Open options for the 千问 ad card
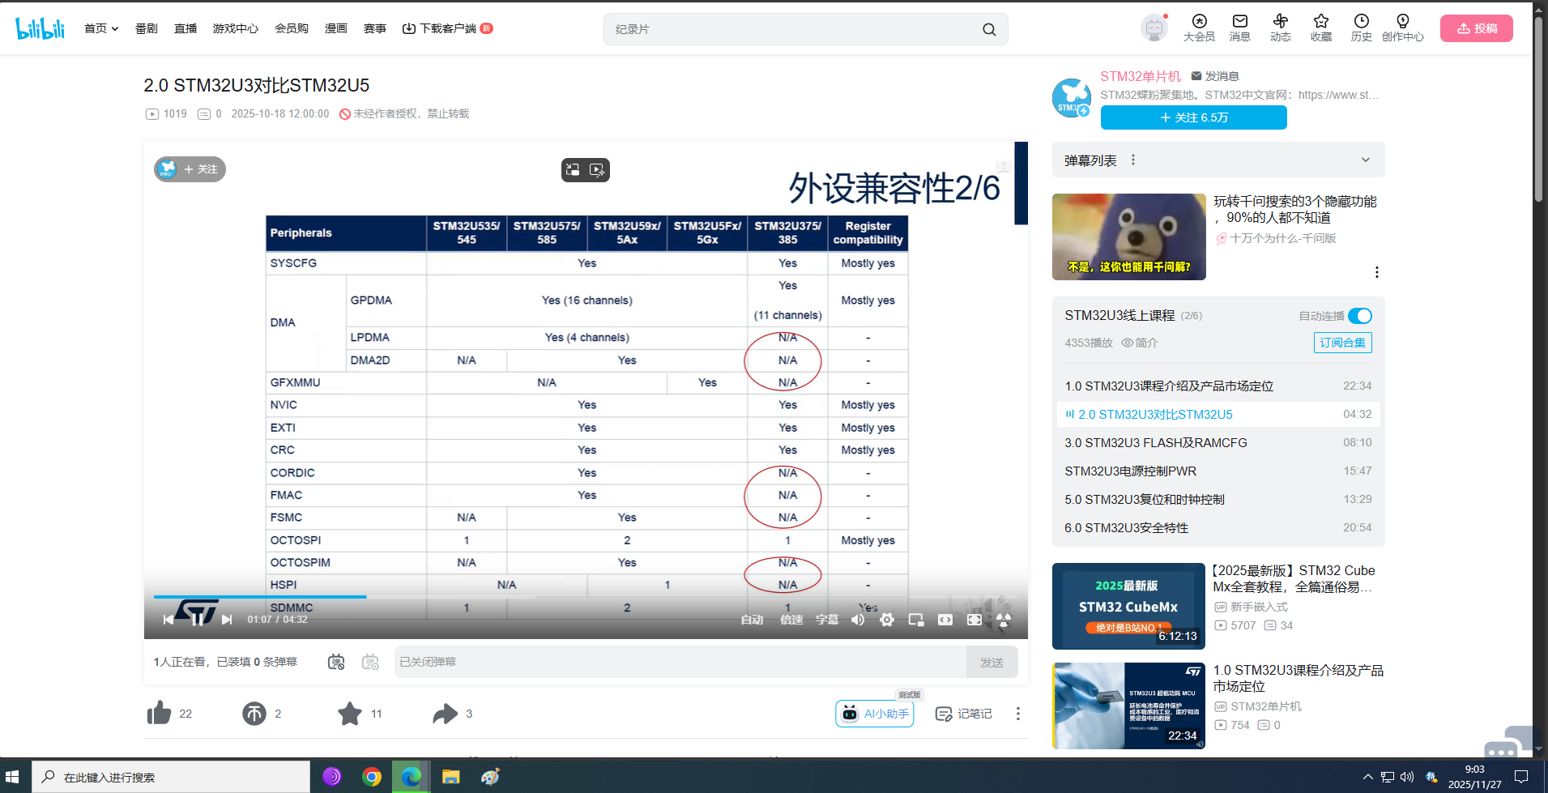The image size is (1548, 793). pos(1376,272)
